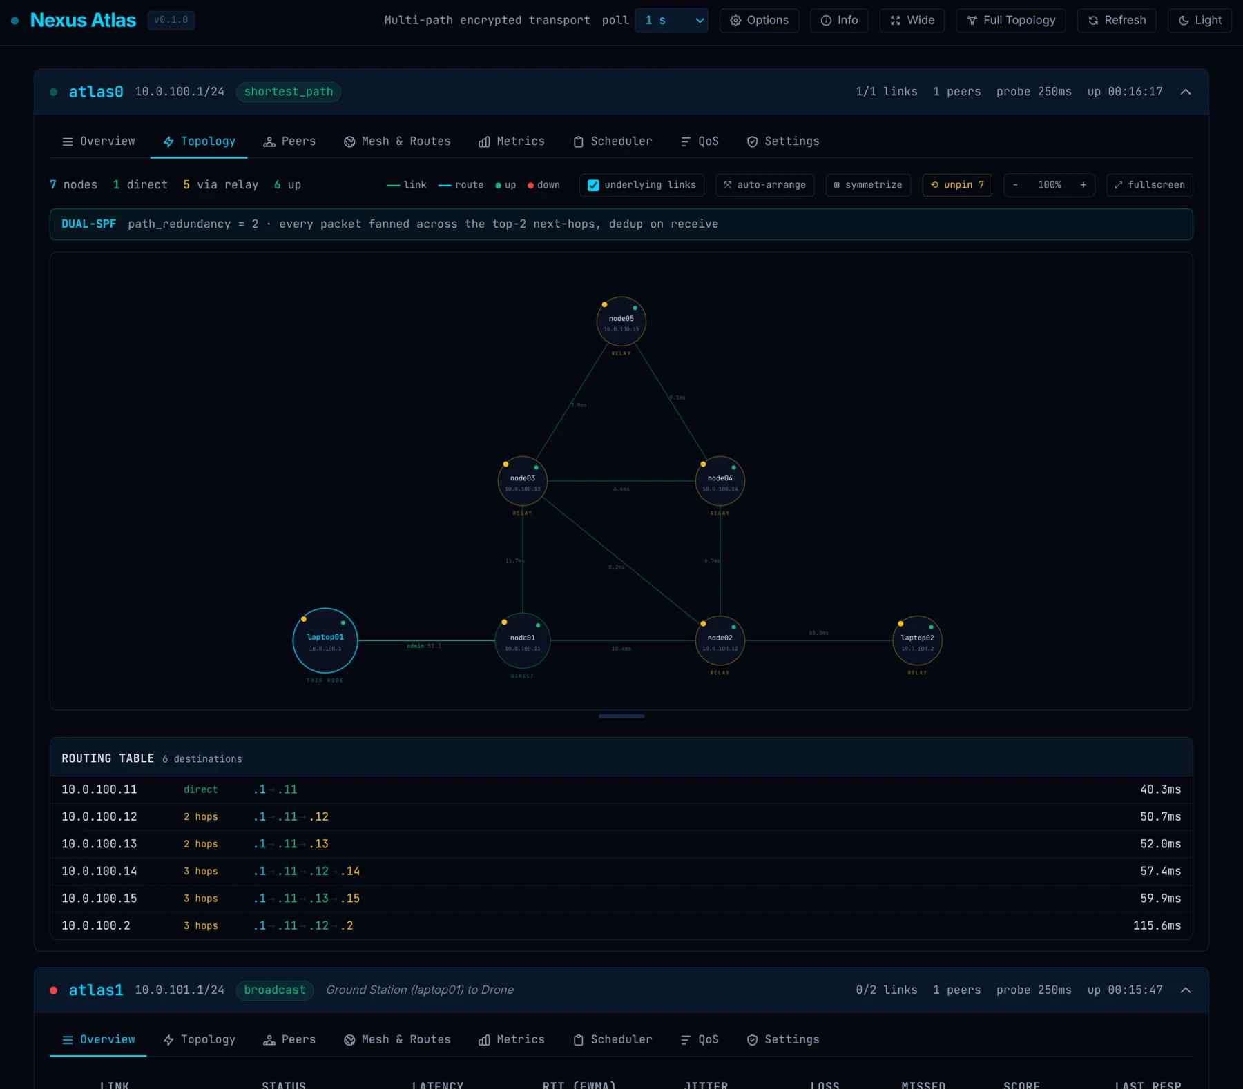Click the atlas0 interface name
Screen dimensions: 1243x1089
96,92
